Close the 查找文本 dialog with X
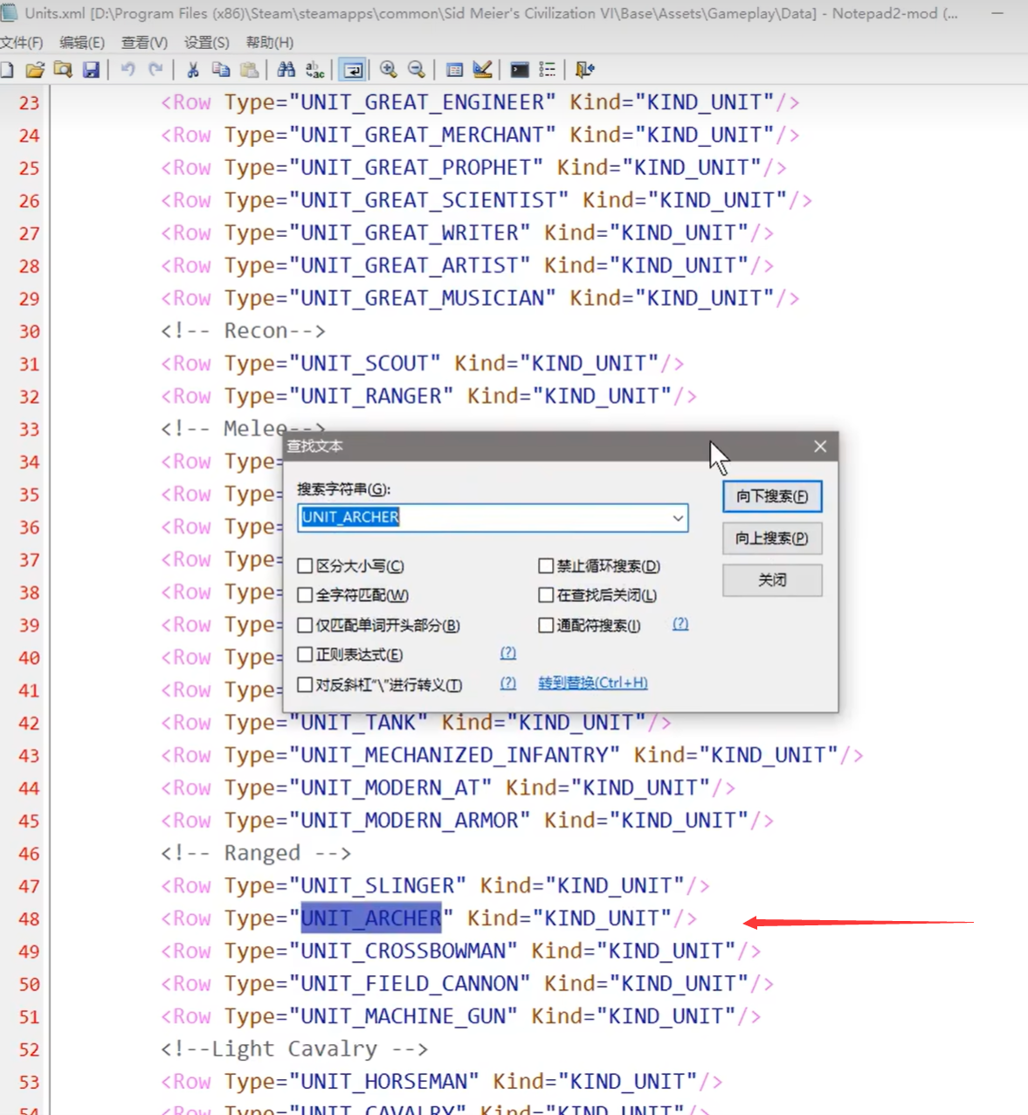The image size is (1028, 1115). (x=820, y=447)
